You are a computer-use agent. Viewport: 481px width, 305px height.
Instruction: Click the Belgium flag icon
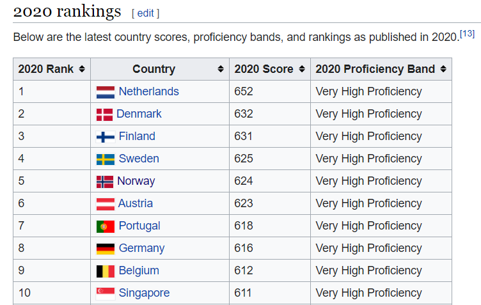click(x=105, y=271)
